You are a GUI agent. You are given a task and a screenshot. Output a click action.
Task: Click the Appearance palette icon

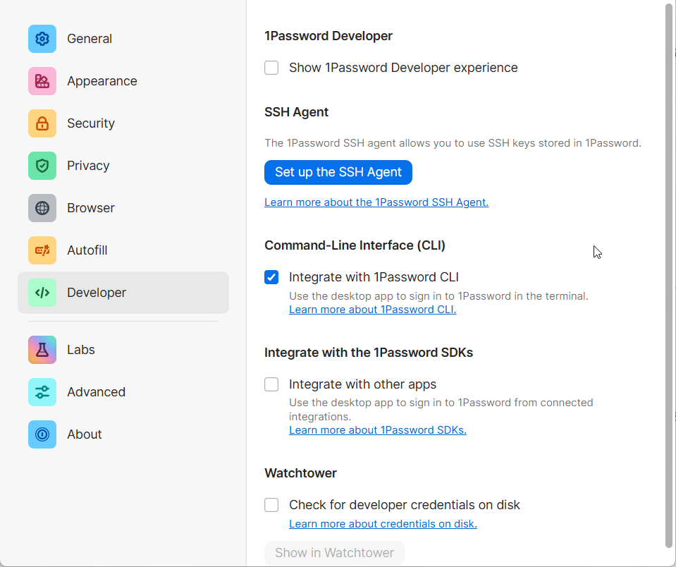pos(42,81)
